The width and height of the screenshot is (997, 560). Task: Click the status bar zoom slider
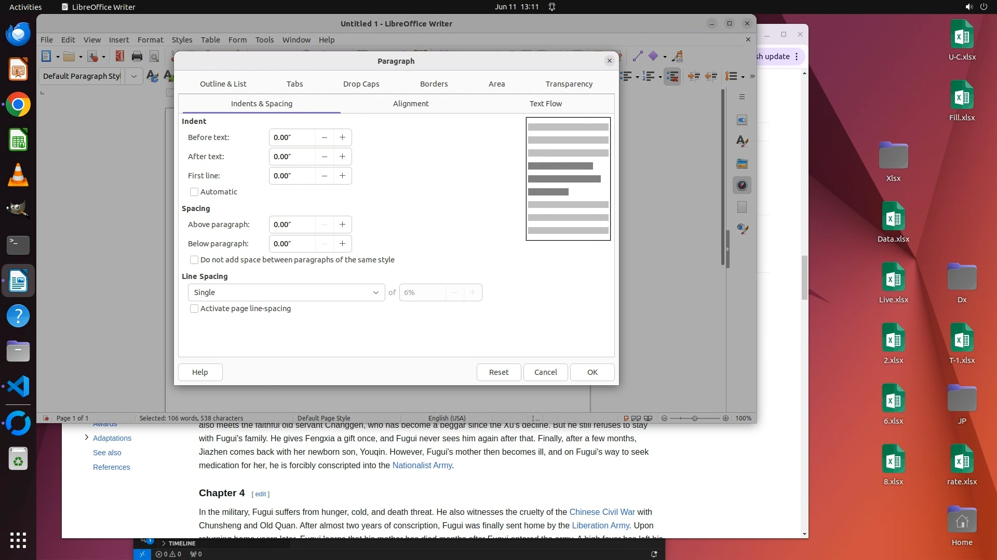pyautogui.click(x=695, y=418)
